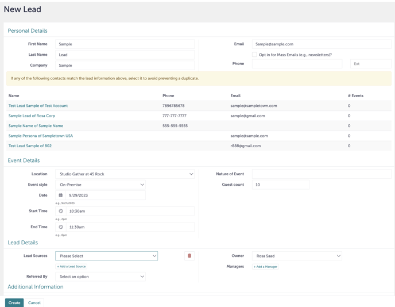Focus the Nature of Event field
The image size is (395, 307).
(x=322, y=174)
